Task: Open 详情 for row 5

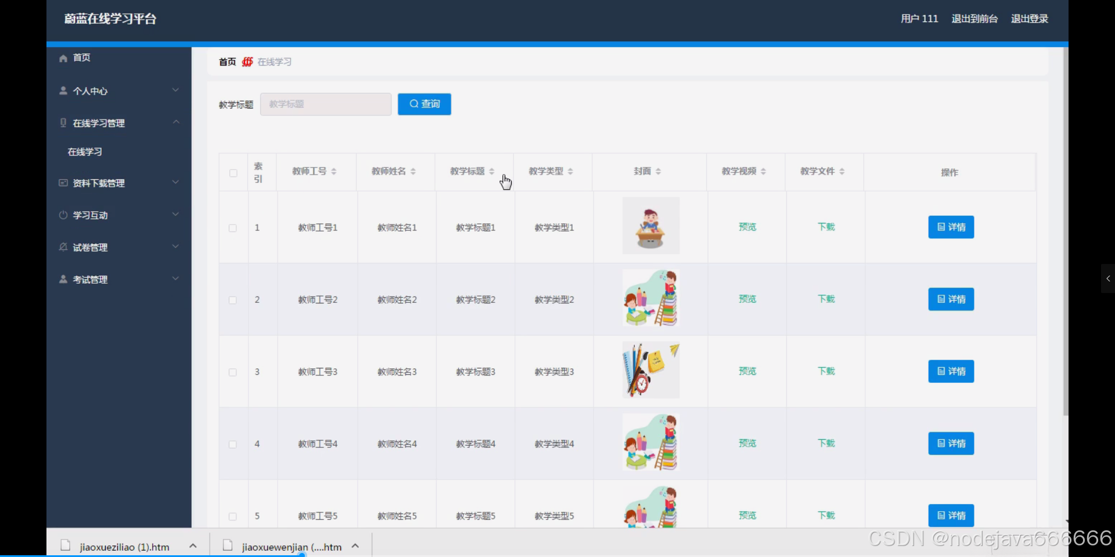Action: coord(951,515)
